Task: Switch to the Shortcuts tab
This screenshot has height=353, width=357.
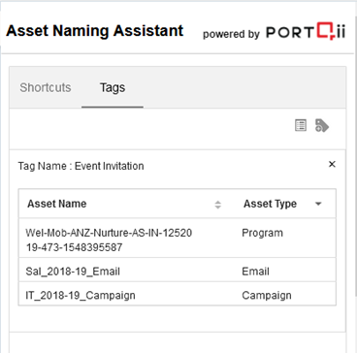Action: tap(46, 87)
